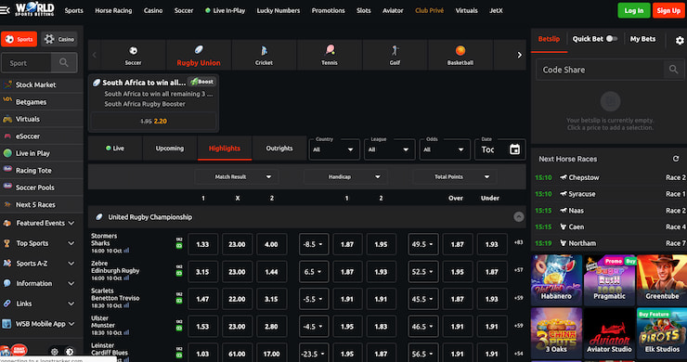Screen dimensions: 687x362
Task: Open Racing Tote in the sidebar
Action: (x=42, y=170)
